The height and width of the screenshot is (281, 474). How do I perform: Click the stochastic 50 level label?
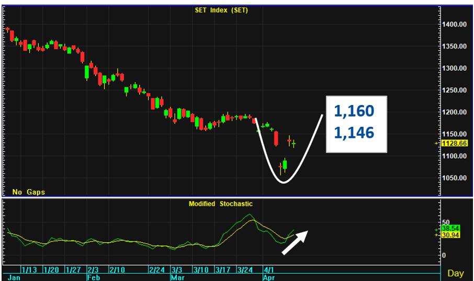(x=446, y=223)
